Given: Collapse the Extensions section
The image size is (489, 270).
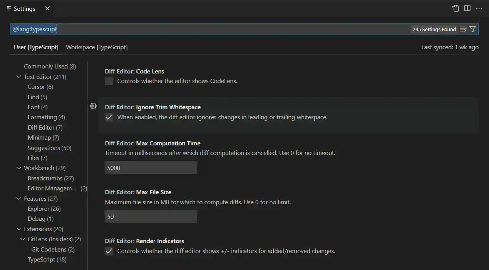Looking at the screenshot, I should tap(19, 229).
